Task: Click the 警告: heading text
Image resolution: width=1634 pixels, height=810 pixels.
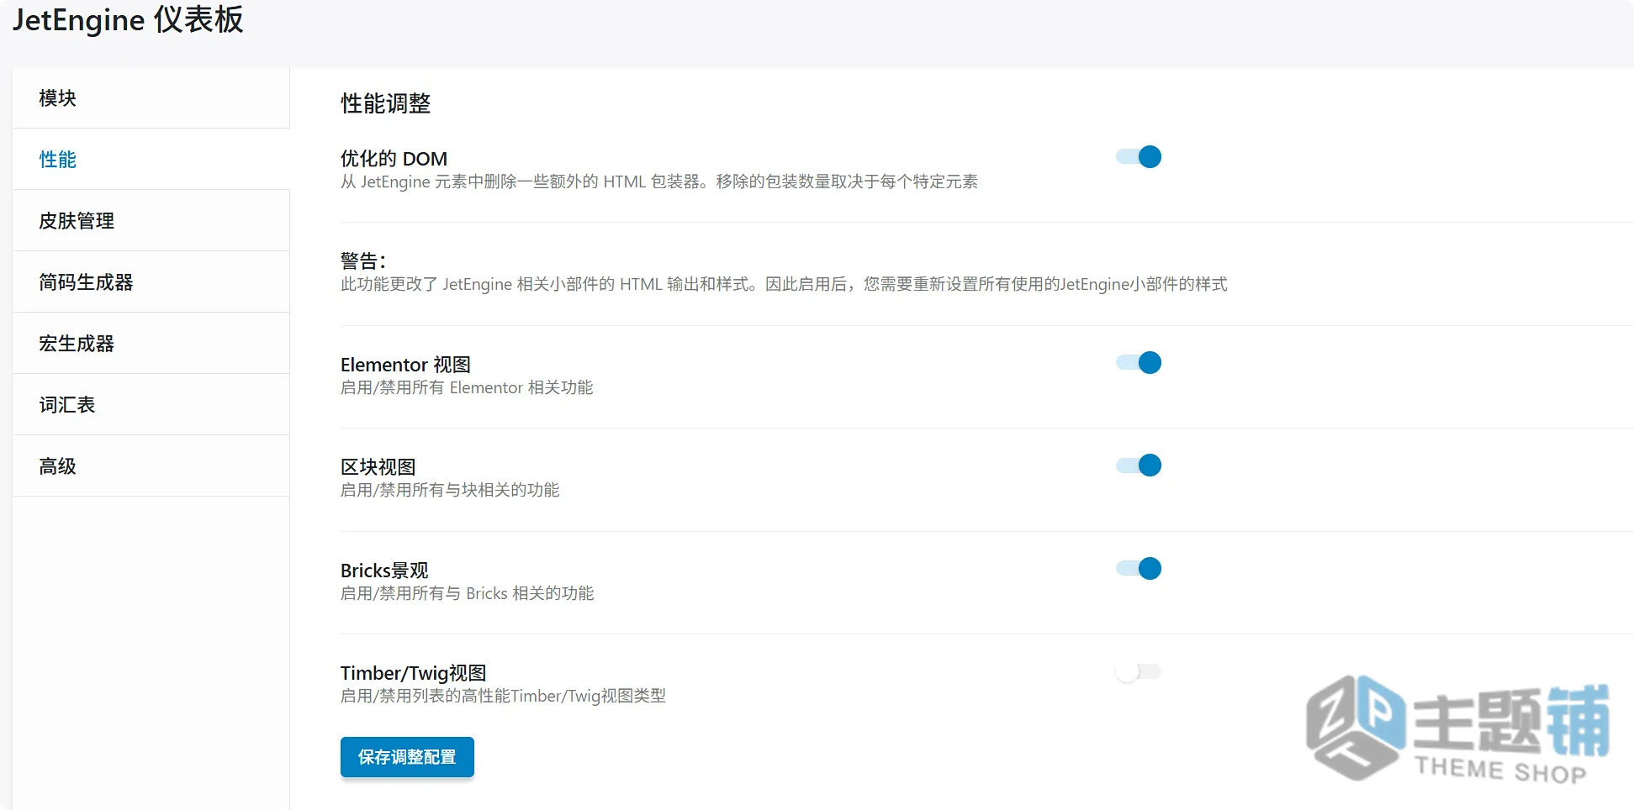Action: (363, 261)
